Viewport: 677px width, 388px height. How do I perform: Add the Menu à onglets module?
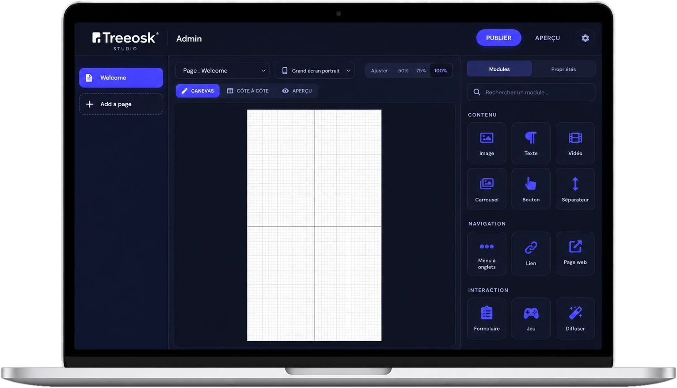click(487, 254)
